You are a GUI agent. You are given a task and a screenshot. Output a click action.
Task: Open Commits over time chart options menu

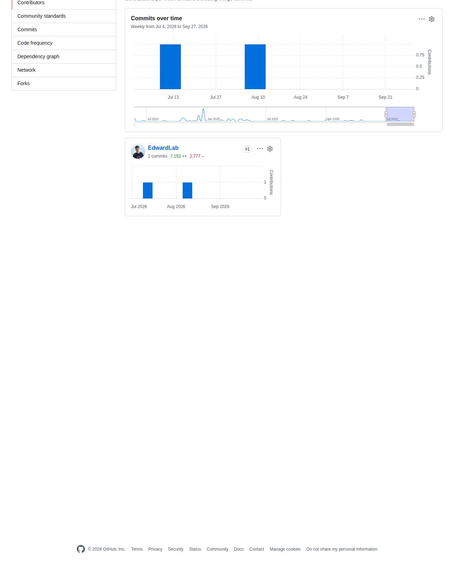point(422,19)
